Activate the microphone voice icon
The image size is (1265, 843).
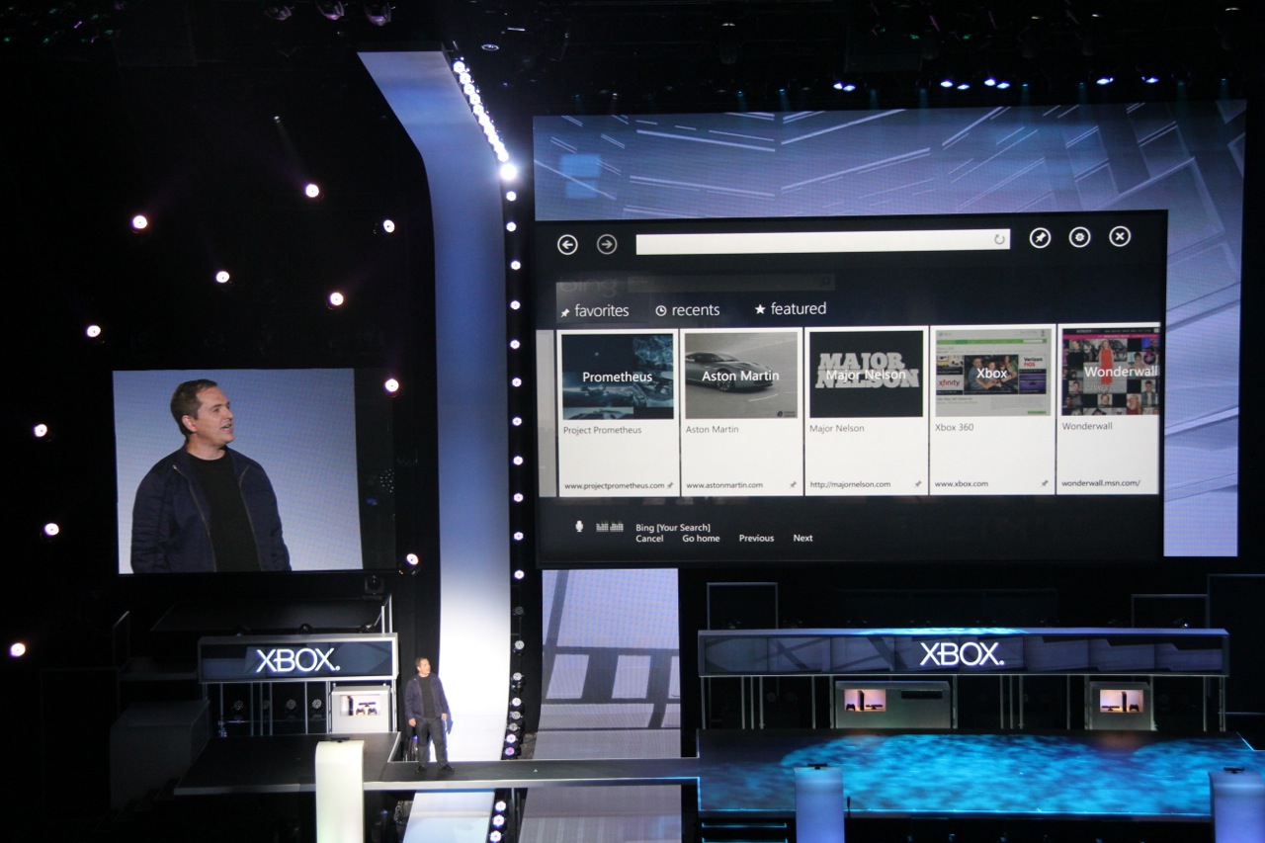coord(579,527)
